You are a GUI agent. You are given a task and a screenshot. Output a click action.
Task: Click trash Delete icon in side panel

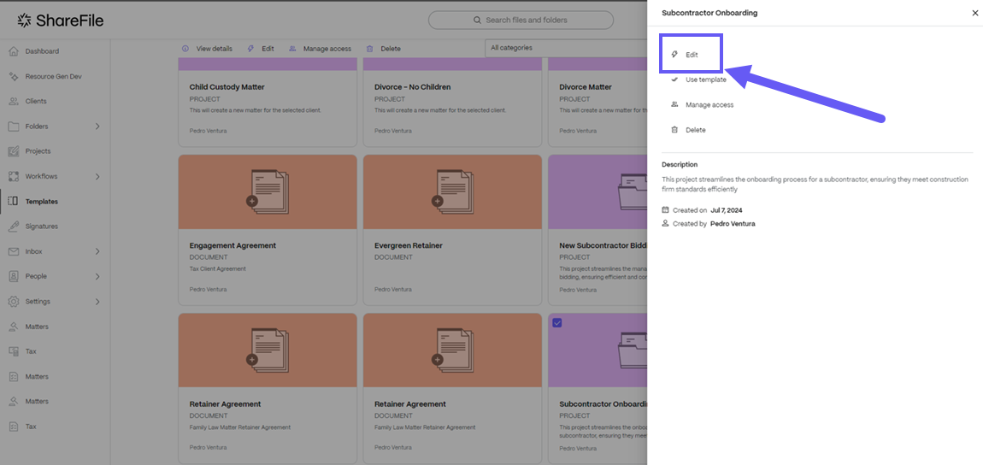click(x=674, y=130)
